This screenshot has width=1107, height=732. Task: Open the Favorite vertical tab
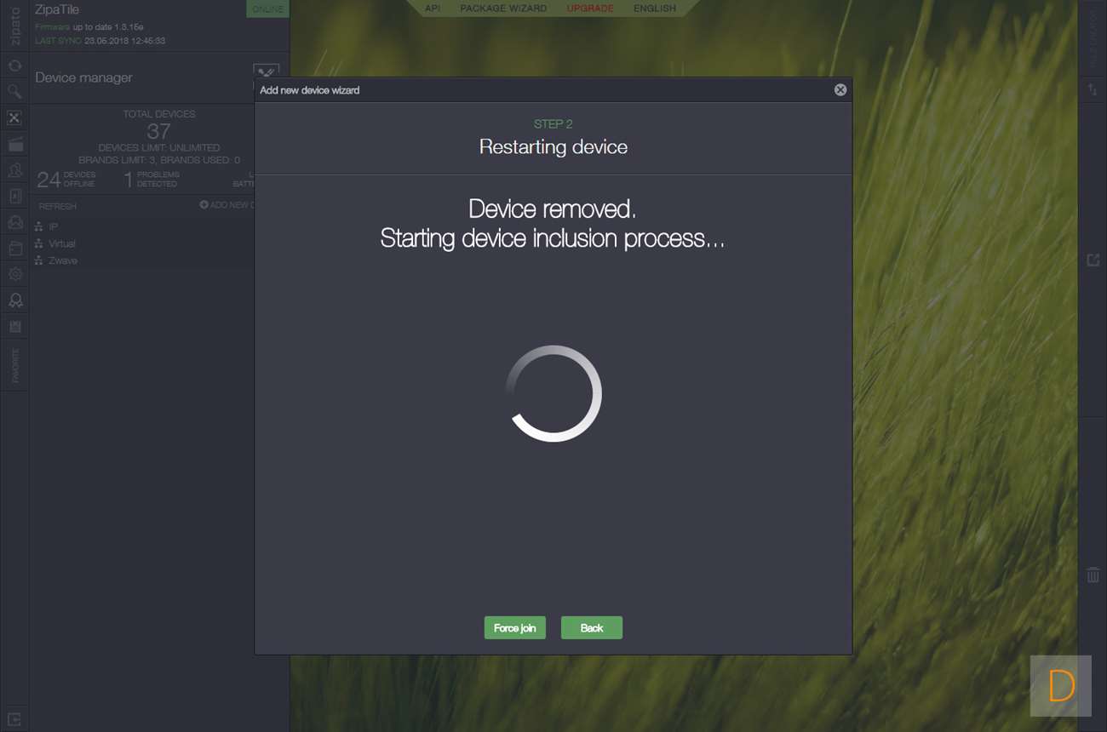pyautogui.click(x=14, y=365)
